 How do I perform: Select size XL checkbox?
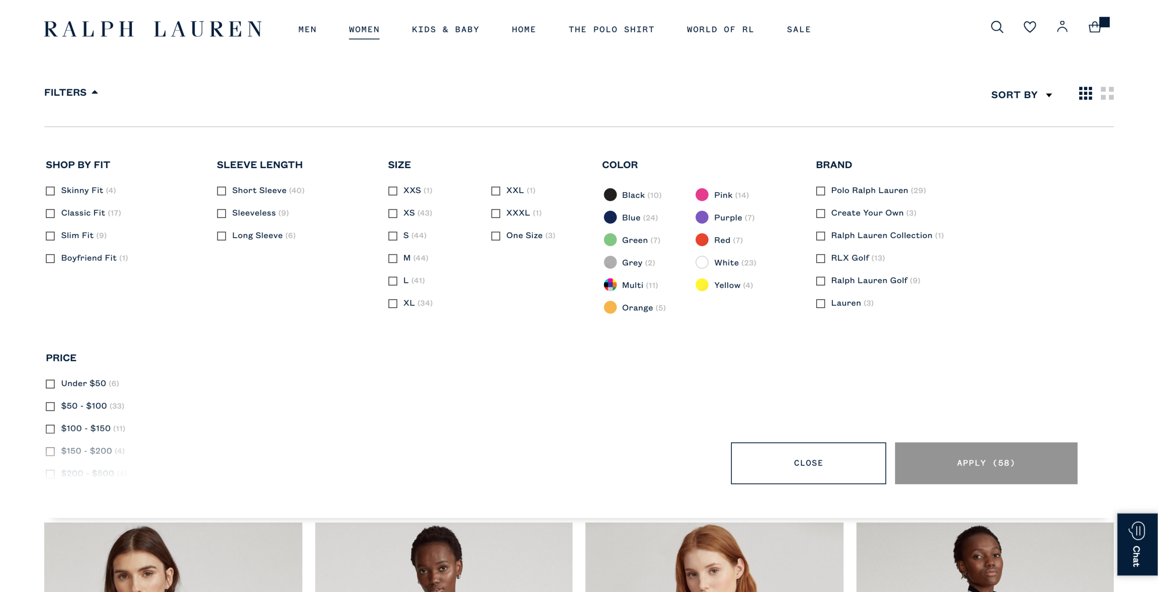coord(393,303)
